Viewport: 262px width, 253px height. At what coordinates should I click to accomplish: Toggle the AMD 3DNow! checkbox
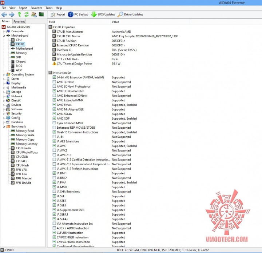pyautogui.click(x=54, y=82)
